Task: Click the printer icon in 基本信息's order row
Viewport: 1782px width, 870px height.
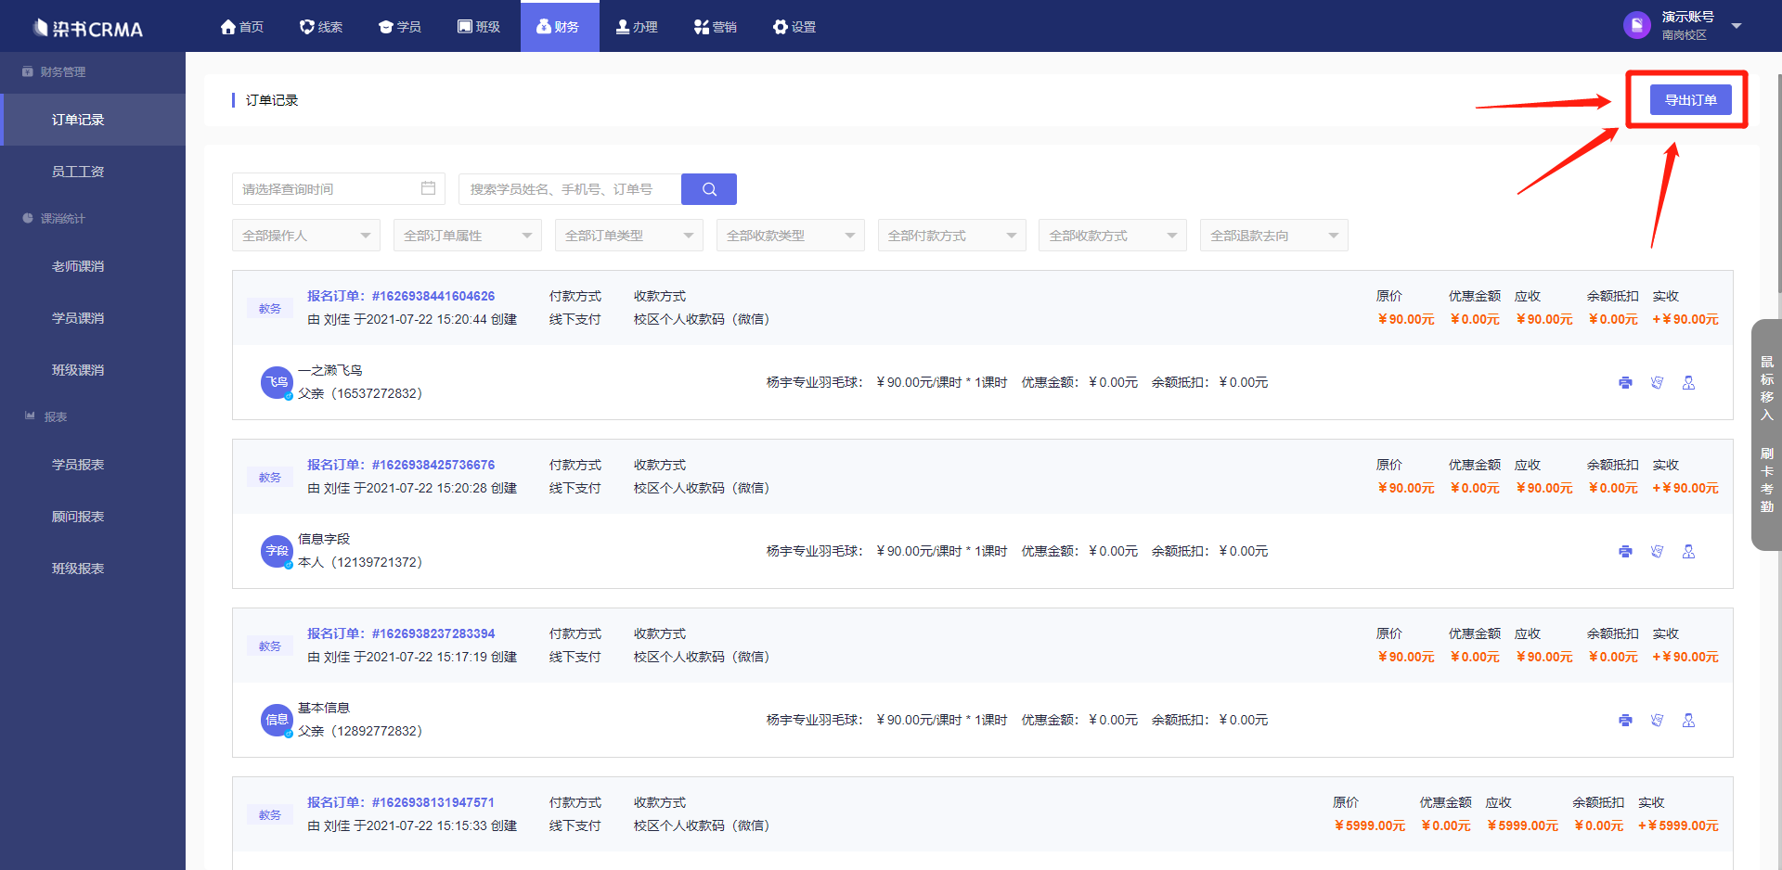Action: [x=1625, y=720]
